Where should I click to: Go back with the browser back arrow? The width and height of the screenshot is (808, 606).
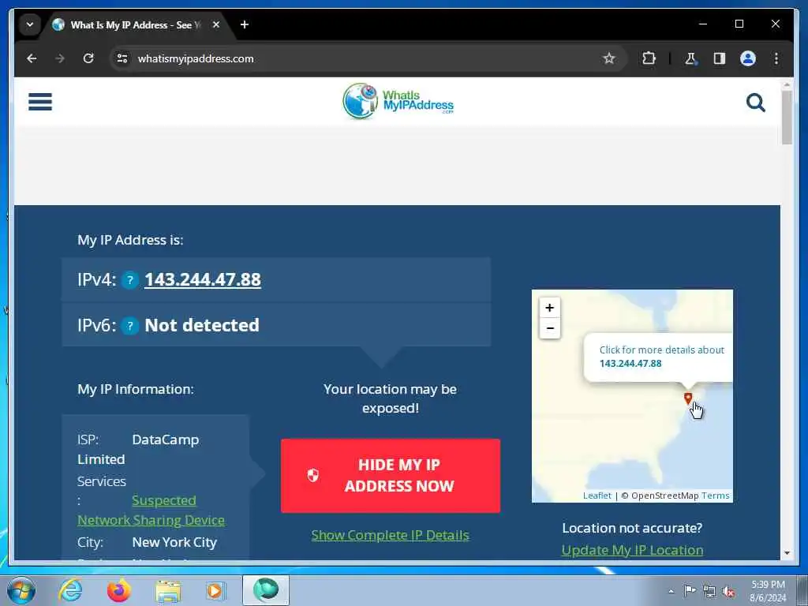coord(32,58)
